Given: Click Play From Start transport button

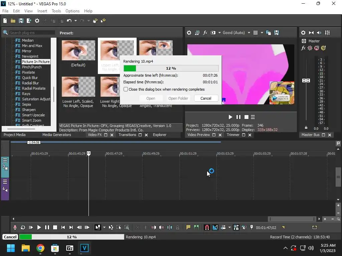Looking at the screenshot, I should point(31,227).
